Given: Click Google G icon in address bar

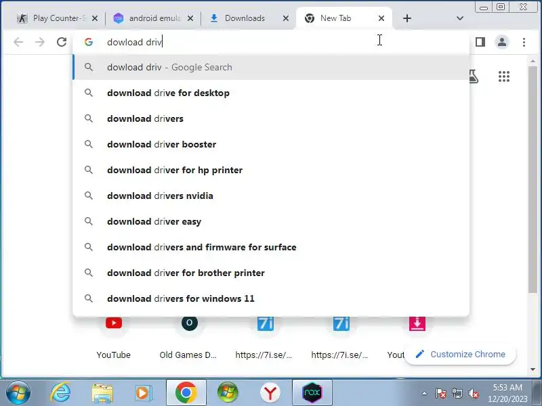Looking at the screenshot, I should [x=89, y=42].
